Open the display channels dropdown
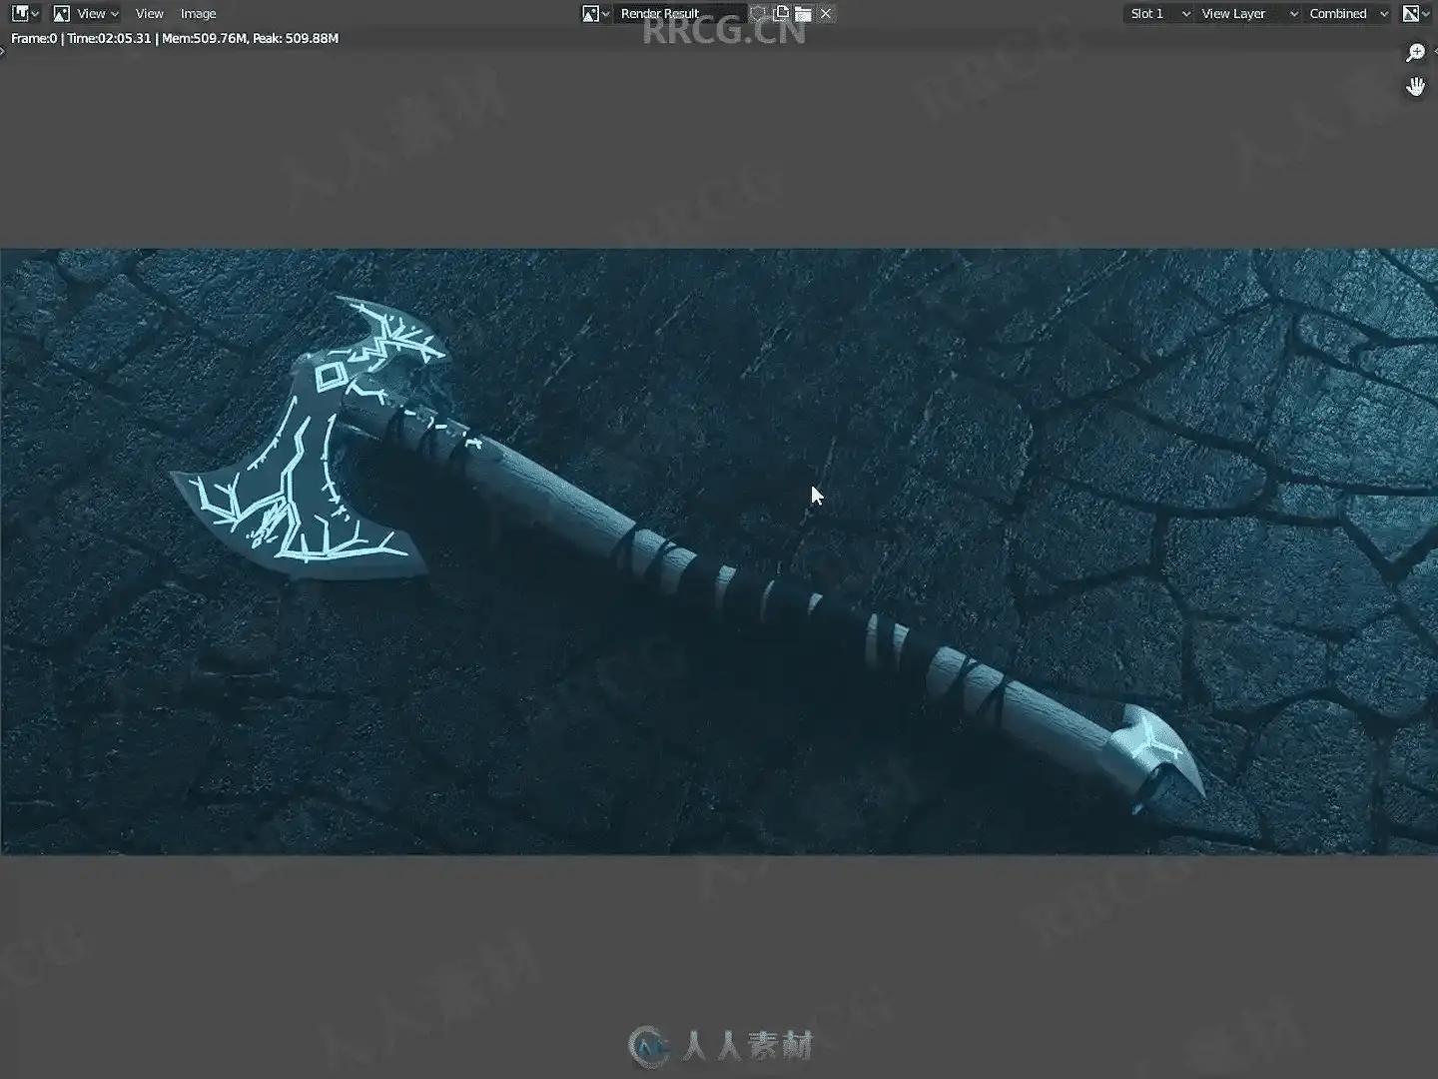Image resolution: width=1438 pixels, height=1079 pixels. pyautogui.click(x=1415, y=14)
